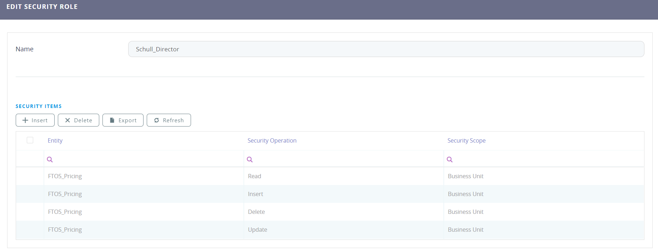Image resolution: width=658 pixels, height=252 pixels.
Task: Toggle the select-all checkbox in grid header
Action: 30,140
